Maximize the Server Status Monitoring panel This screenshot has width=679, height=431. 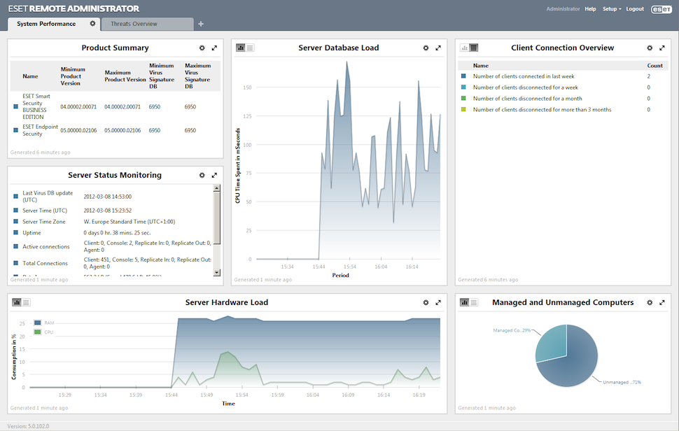(214, 176)
